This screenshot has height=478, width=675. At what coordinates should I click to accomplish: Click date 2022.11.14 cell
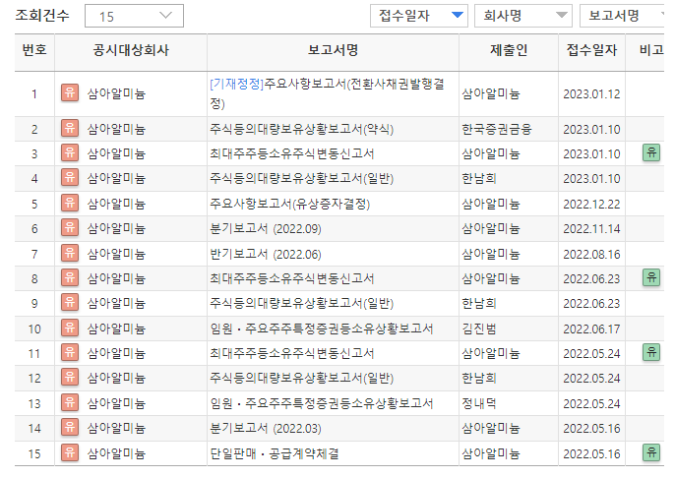point(591,228)
